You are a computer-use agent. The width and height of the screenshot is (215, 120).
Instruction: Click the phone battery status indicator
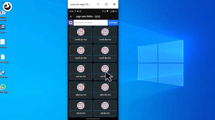click(115, 11)
